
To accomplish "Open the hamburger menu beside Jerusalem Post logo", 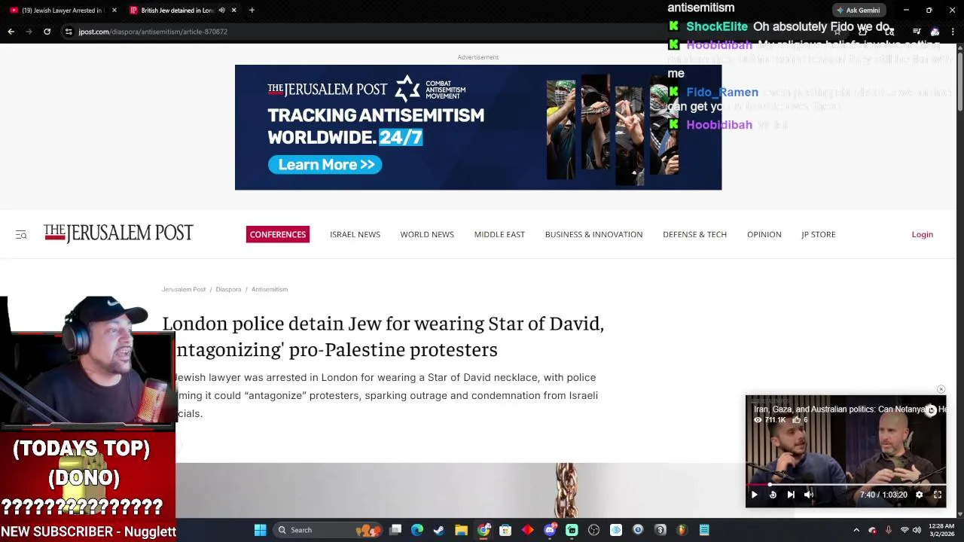I will pos(21,235).
